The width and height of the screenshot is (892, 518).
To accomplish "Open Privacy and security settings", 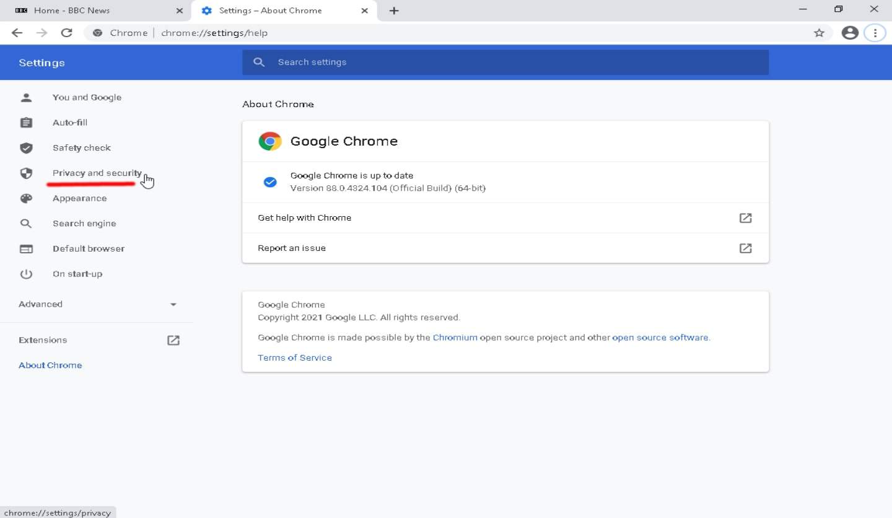I will click(97, 173).
